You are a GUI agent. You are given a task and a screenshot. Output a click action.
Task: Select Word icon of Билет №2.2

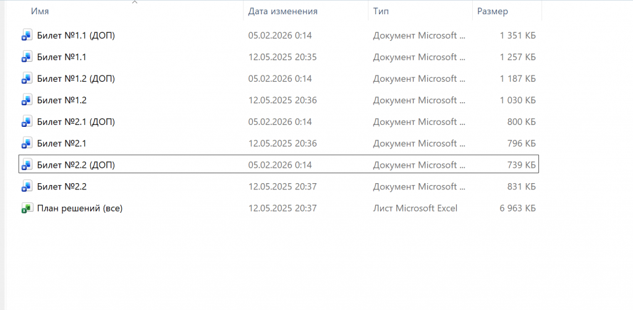pos(27,187)
